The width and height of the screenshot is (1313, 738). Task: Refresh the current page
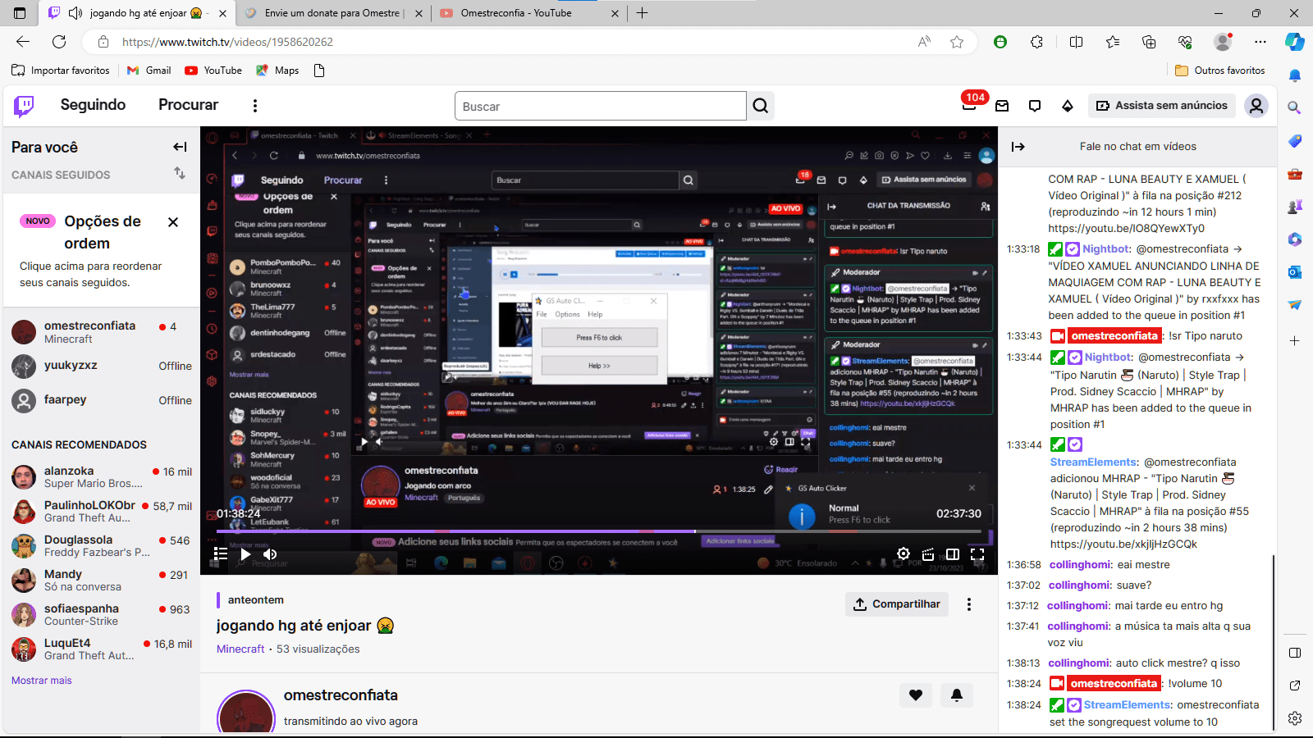point(59,42)
